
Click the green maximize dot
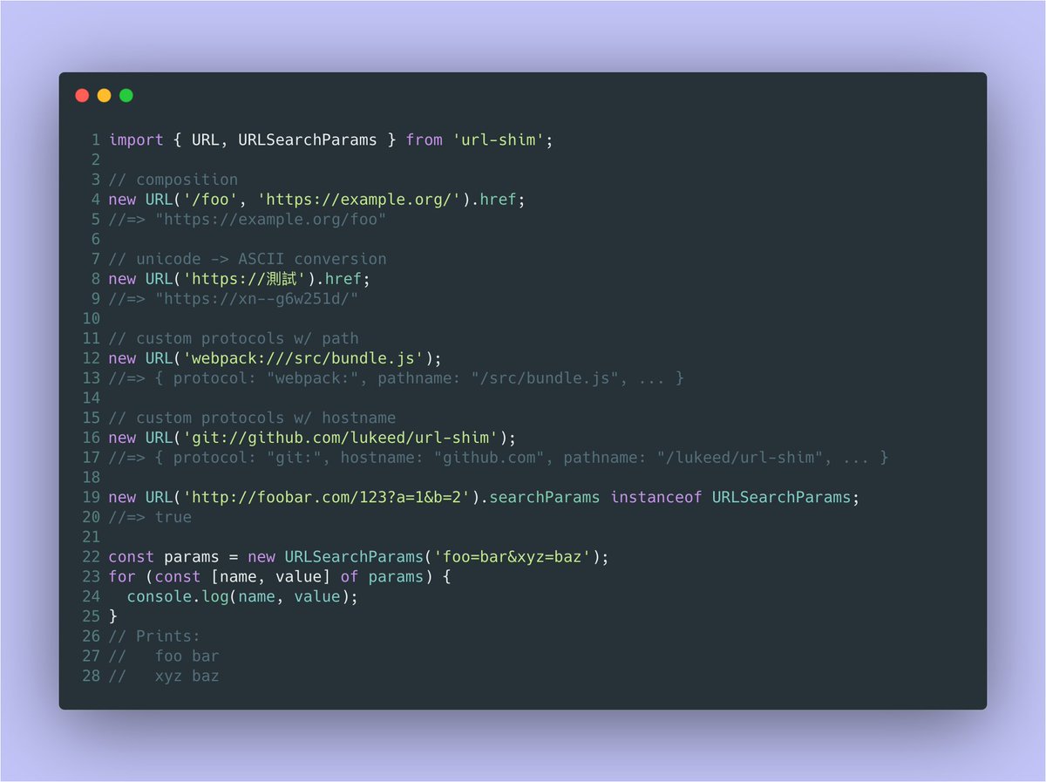coord(126,95)
